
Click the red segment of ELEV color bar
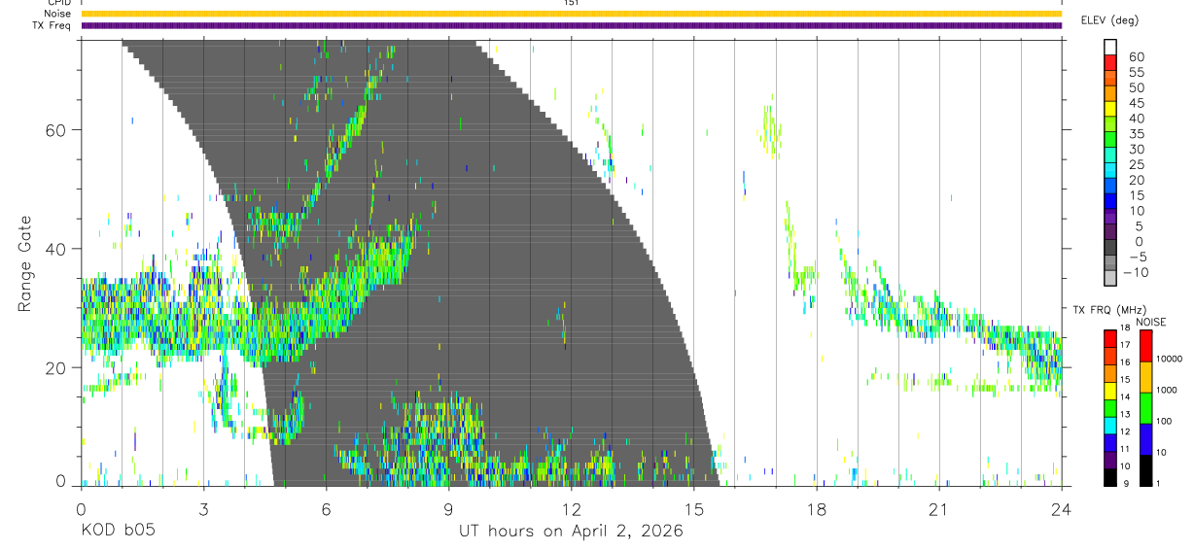pos(1110,61)
